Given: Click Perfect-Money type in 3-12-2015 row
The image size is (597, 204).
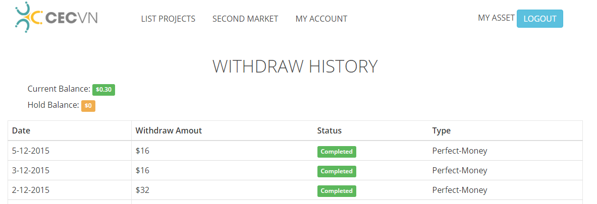Looking at the screenshot, I should pyautogui.click(x=460, y=170).
